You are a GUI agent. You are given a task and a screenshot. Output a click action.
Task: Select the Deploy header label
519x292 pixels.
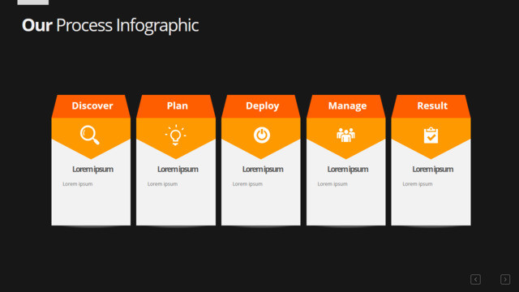(x=263, y=106)
